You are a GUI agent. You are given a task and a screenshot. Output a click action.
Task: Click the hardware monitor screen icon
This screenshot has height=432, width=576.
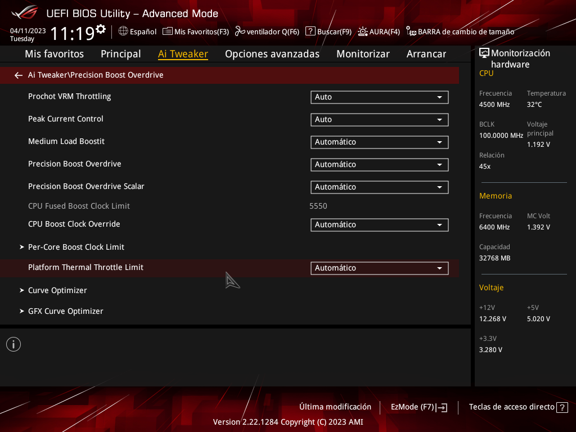(484, 53)
